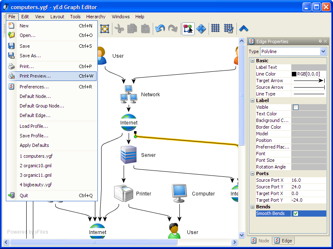The height and width of the screenshot is (249, 333).
Task: Click the blue up chevron toolbar icon
Action: click(244, 28)
